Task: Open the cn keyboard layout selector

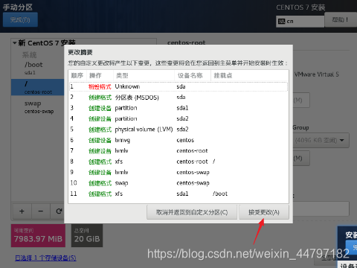Action: pyautogui.click(x=300, y=22)
